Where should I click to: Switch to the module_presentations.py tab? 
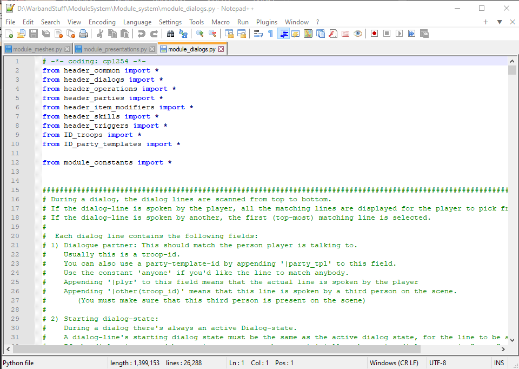pos(115,49)
